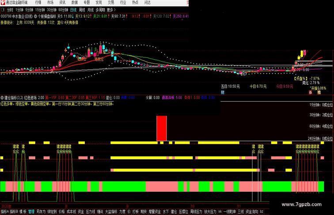The image size is (334, 215).
Task: Select the 建仓 indicator tab
Action: pos(174,211)
